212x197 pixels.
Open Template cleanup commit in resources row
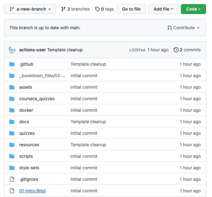point(88,145)
